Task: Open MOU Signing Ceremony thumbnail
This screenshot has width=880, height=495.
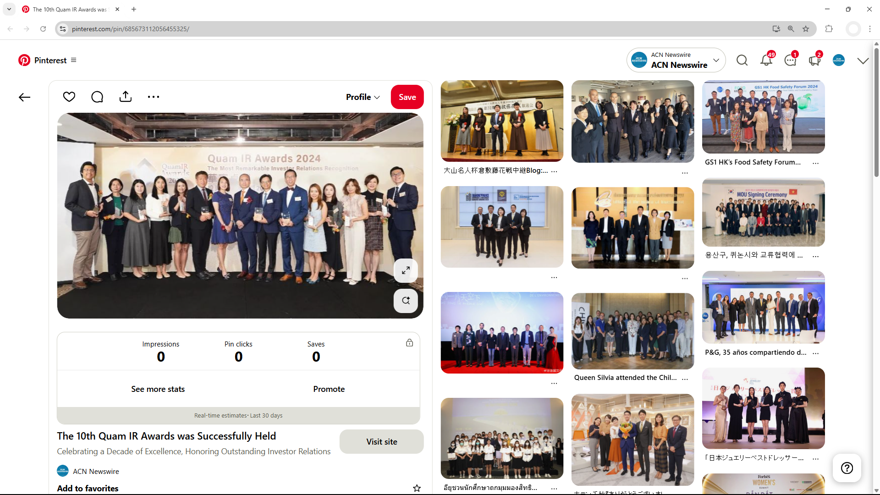Action: [763, 212]
